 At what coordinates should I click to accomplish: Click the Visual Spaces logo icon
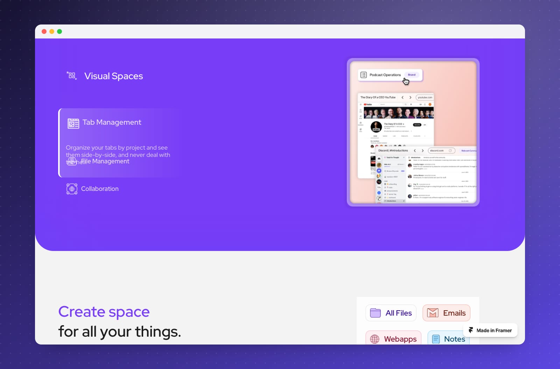72,76
